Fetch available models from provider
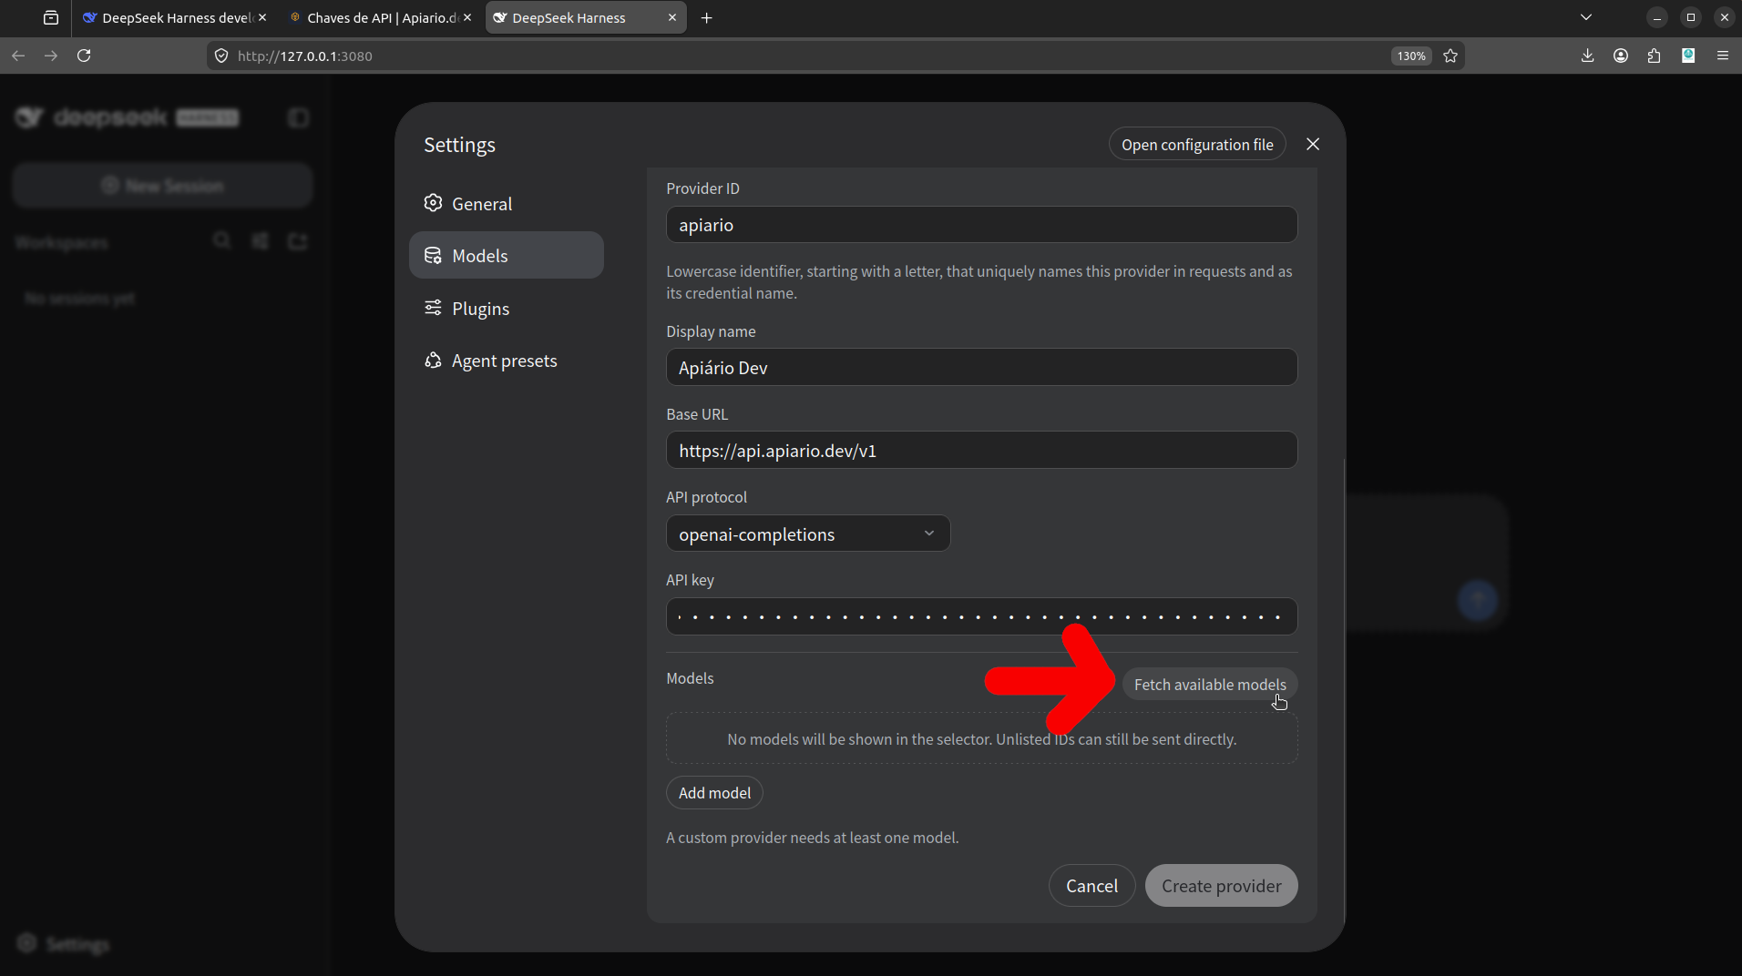This screenshot has width=1742, height=976. pyautogui.click(x=1209, y=684)
